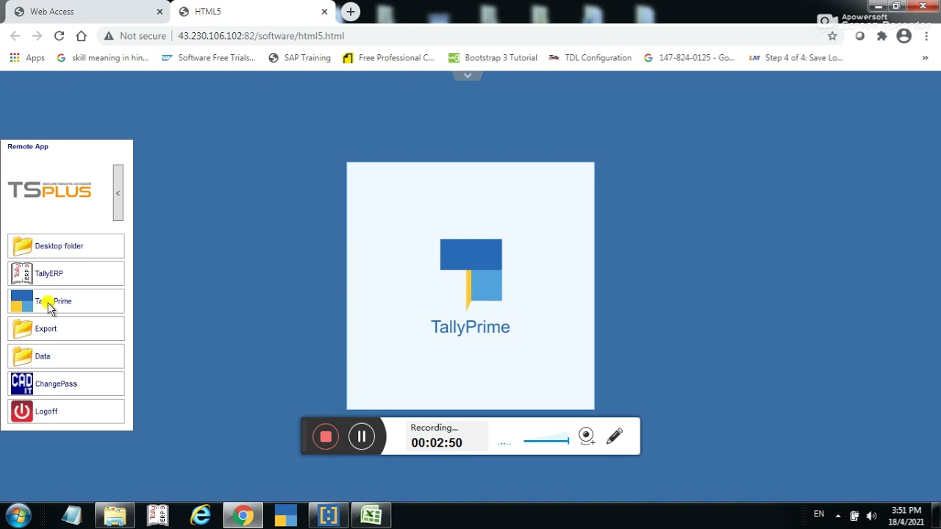Open Internet Explorer from taskbar
The height and width of the screenshot is (529, 941).
(x=200, y=516)
